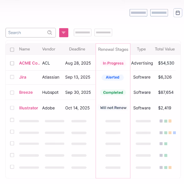Click the pink filter button
The image size is (184, 184).
(64, 33)
